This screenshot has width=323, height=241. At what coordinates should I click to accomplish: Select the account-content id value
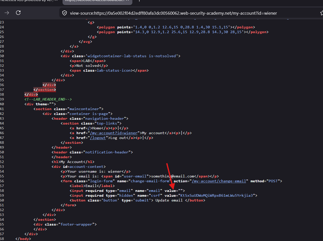pyautogui.click(x=86, y=167)
